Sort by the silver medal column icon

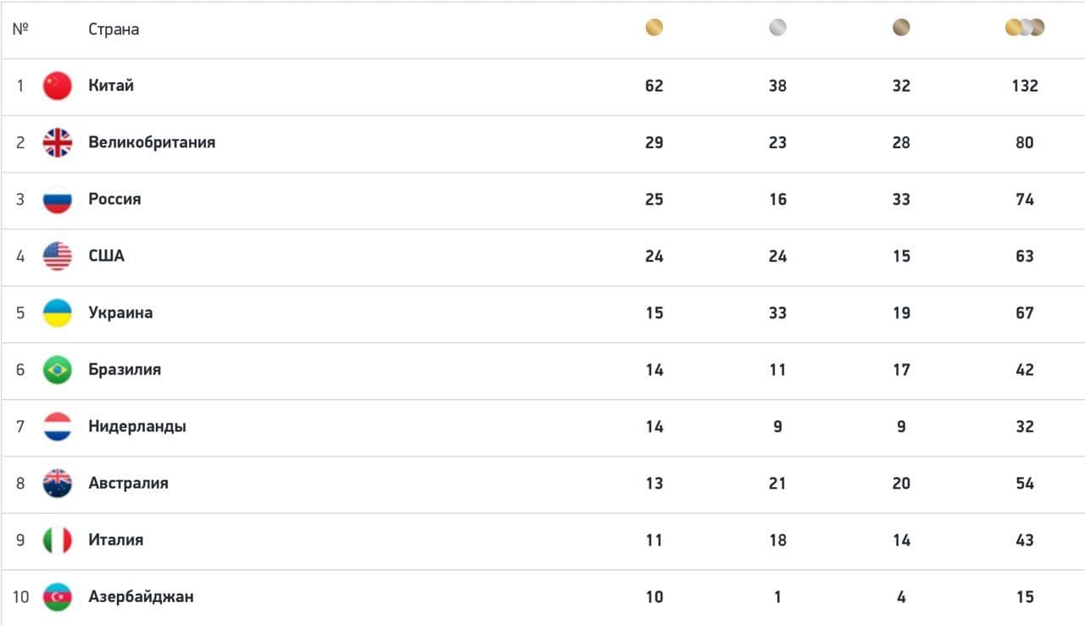click(777, 28)
